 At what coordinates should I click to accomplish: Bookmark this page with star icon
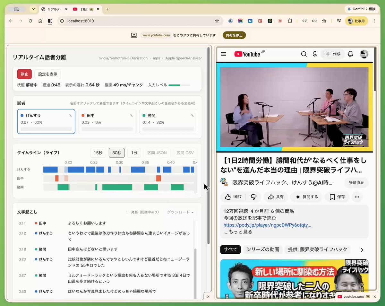[217, 21]
